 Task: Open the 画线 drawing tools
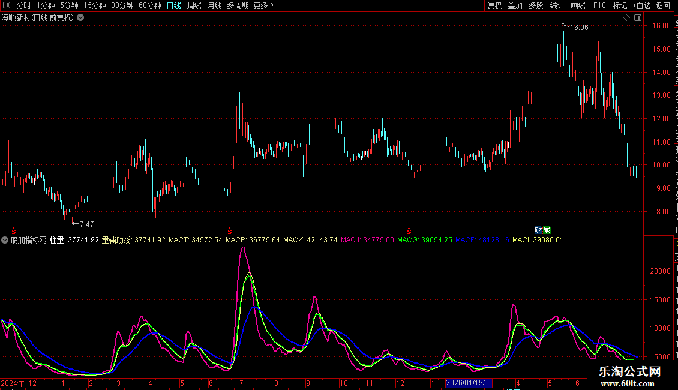tap(578, 5)
